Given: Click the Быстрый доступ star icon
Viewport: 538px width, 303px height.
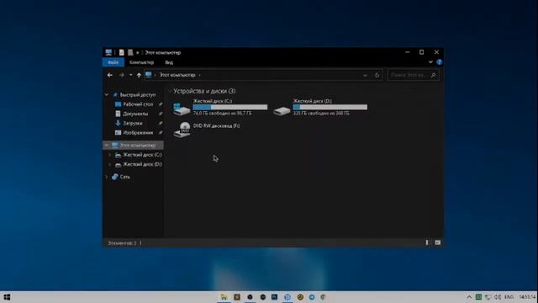Looking at the screenshot, I should (x=115, y=94).
